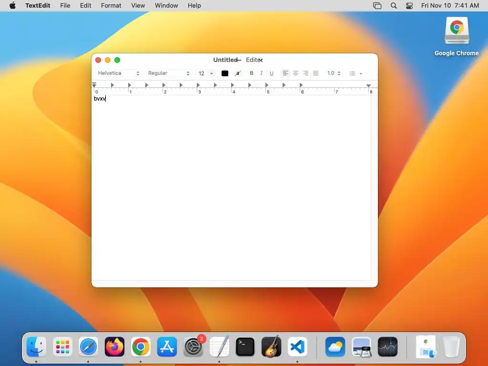The image size is (488, 366).
Task: Minimize the Untitled window with yellow button
Action: 108,60
